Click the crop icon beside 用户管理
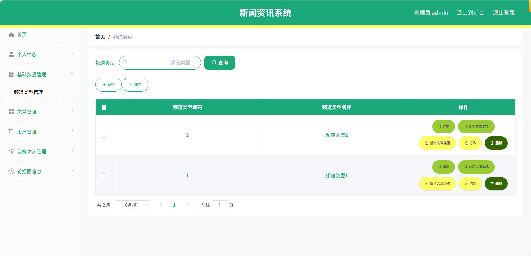Screen dimensions: 531x256 pyautogui.click(x=11, y=131)
